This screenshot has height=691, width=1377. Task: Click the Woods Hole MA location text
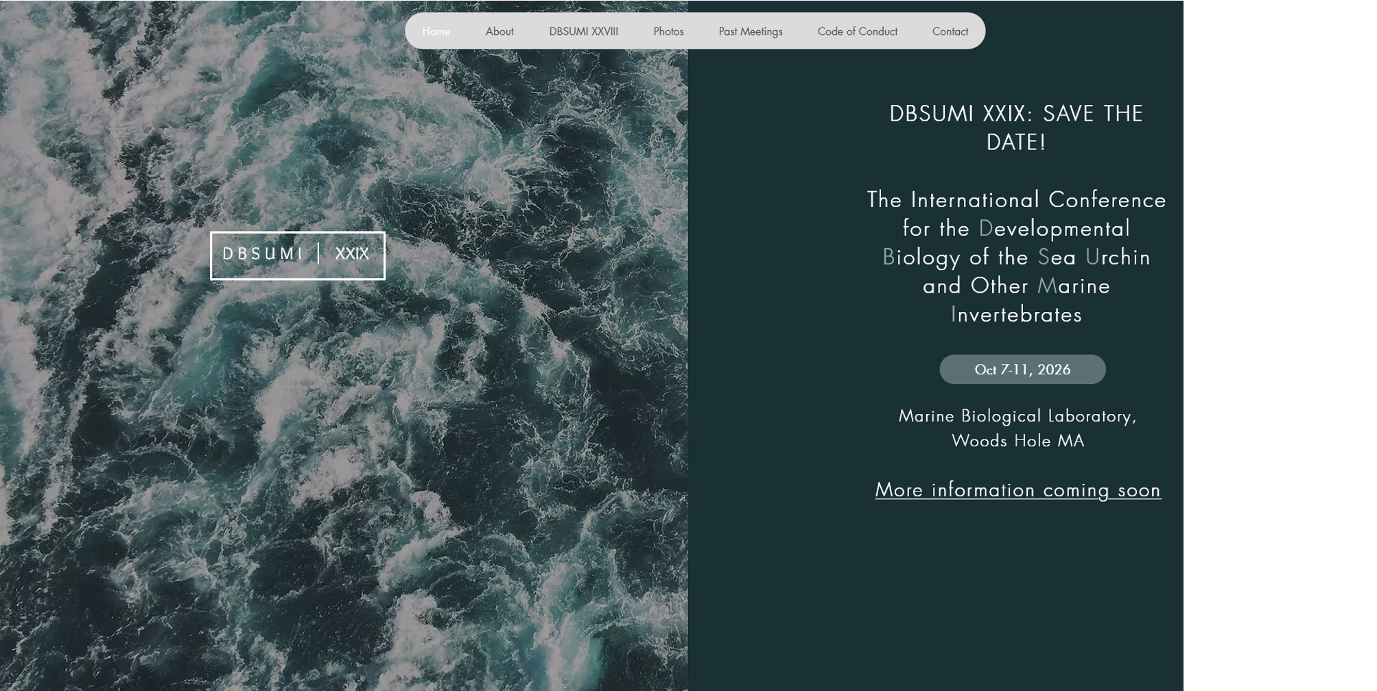(x=1017, y=441)
